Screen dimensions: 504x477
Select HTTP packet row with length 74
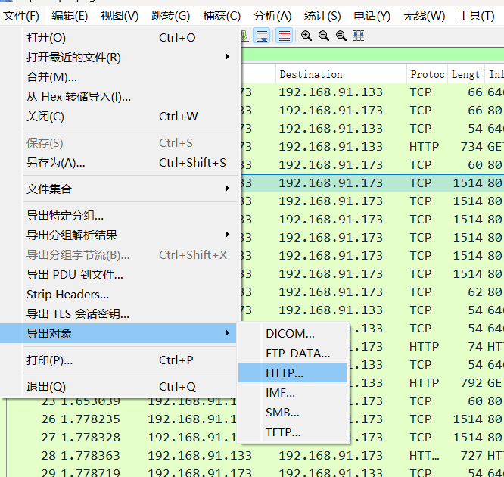[427, 347]
